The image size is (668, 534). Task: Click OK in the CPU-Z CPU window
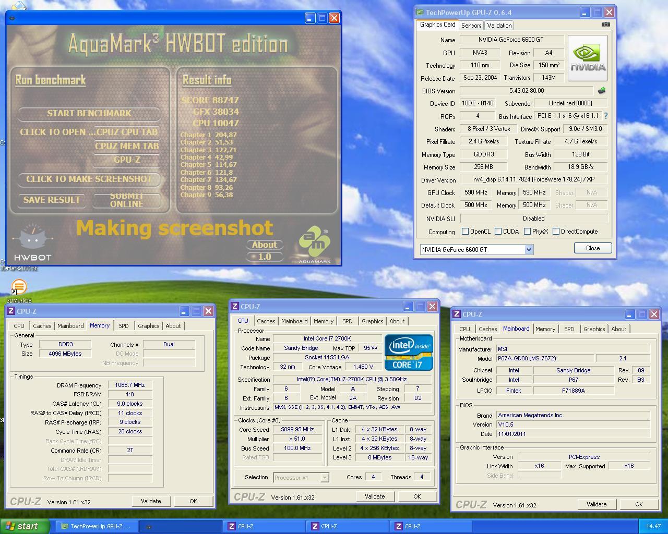click(x=417, y=496)
